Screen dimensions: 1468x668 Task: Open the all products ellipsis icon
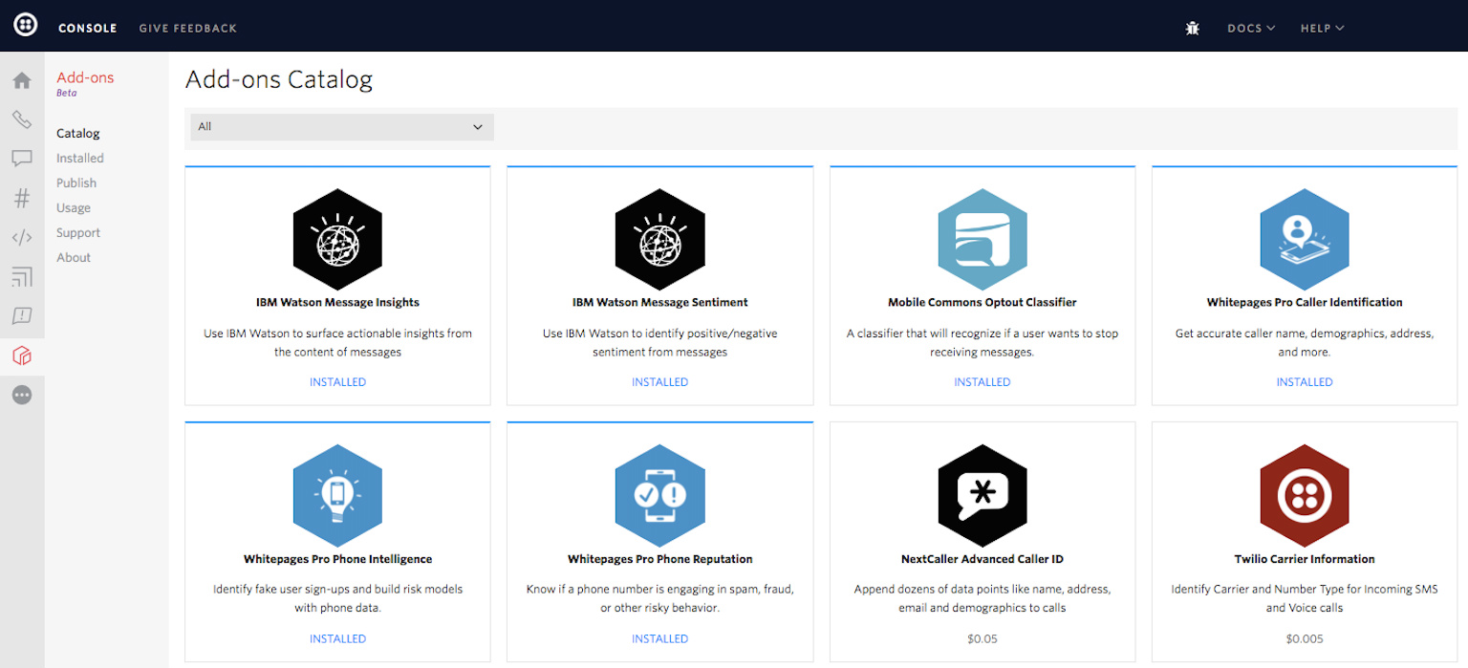click(22, 395)
